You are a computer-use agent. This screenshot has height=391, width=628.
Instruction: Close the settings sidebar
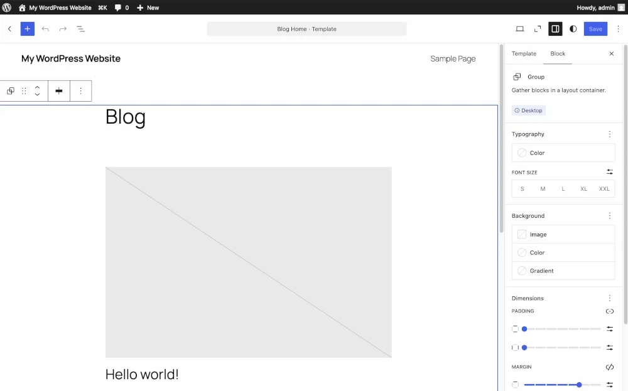(x=612, y=53)
